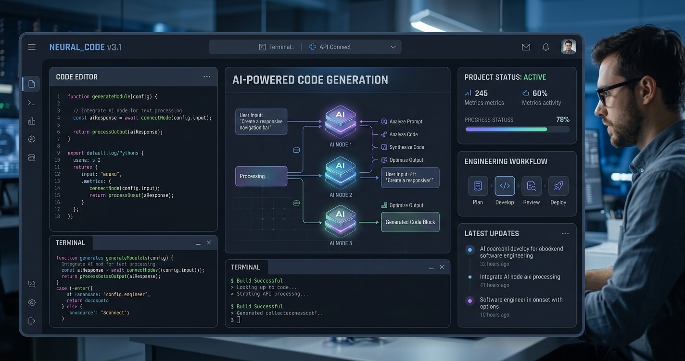Click the green briefcase icon on the flow line
This screenshot has height=361, width=685.
296,203
